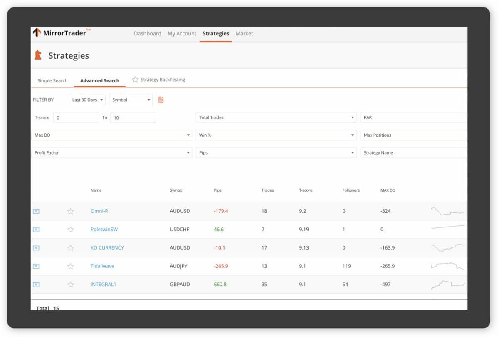The width and height of the screenshot is (499, 337).
Task: Click the T-score maximum input field
Action: [x=133, y=117]
